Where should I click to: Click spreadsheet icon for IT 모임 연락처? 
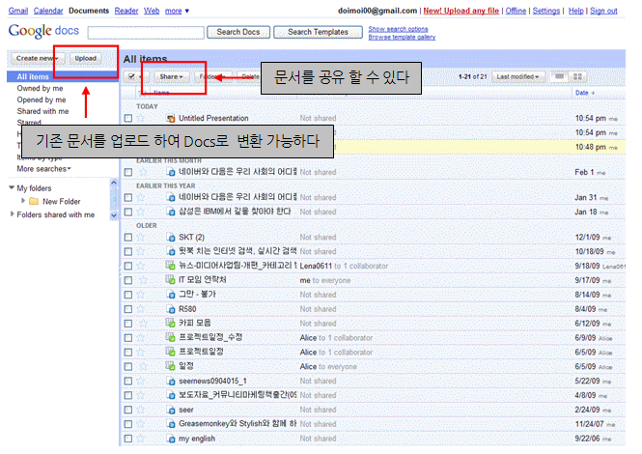pos(170,280)
